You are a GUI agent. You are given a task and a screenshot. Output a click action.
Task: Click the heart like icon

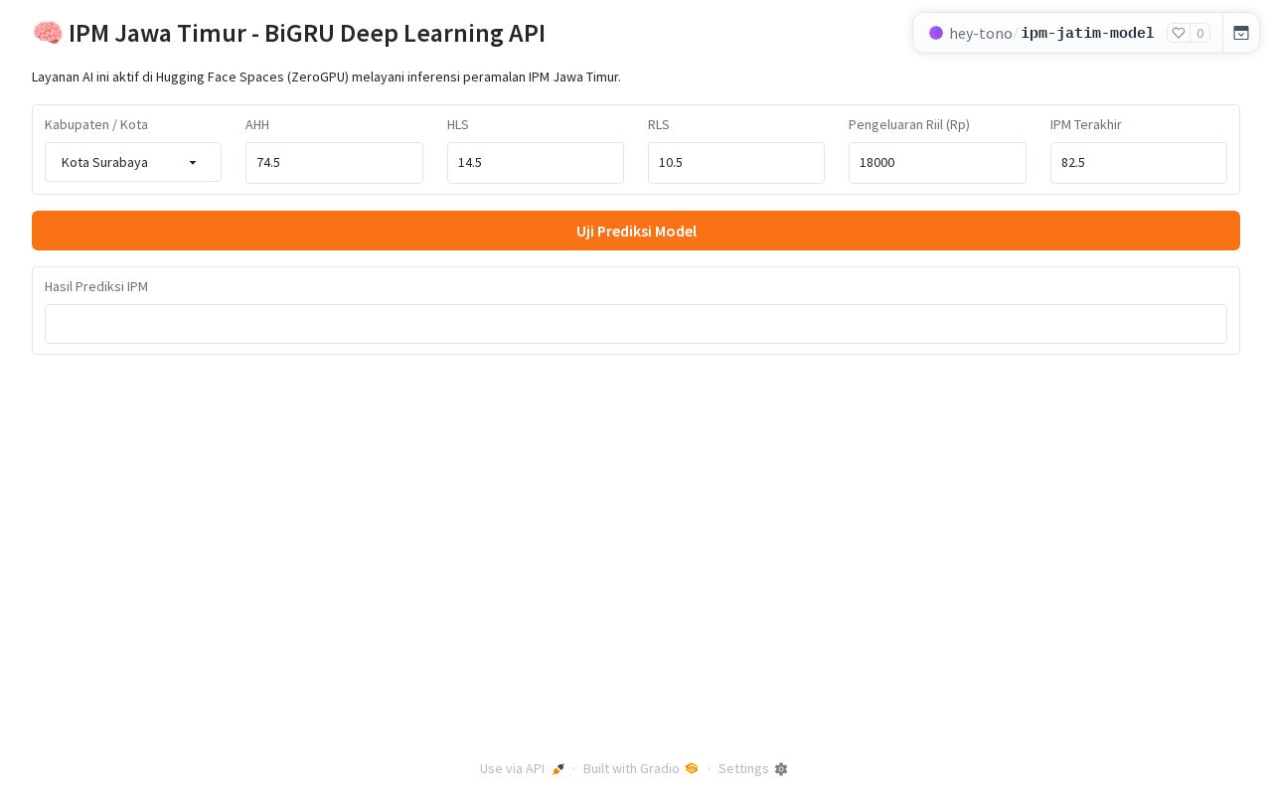click(1179, 33)
